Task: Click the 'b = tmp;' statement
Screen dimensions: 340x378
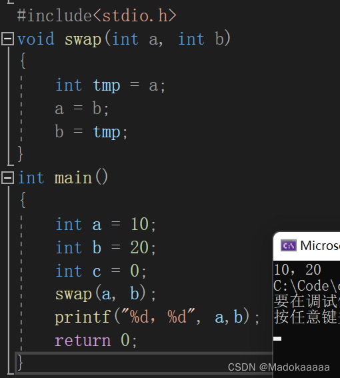Action: click(91, 132)
